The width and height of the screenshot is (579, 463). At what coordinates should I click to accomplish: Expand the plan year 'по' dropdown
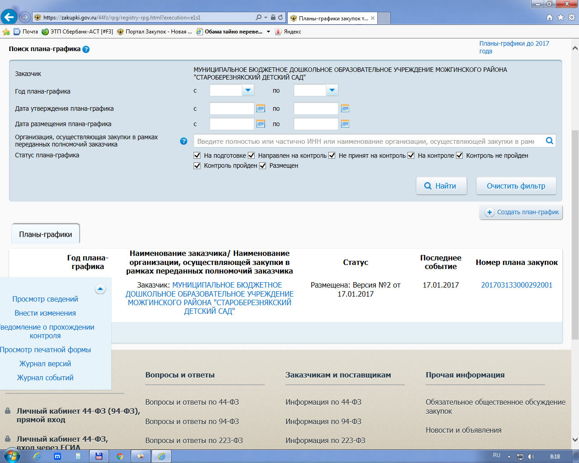(x=332, y=90)
